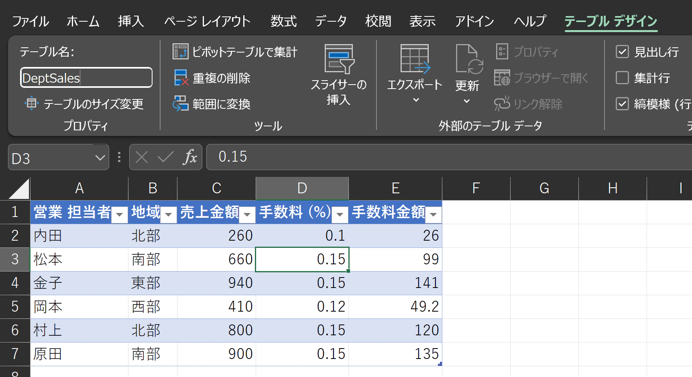Open filter dropdown for 手数料金額 column

[x=434, y=215]
